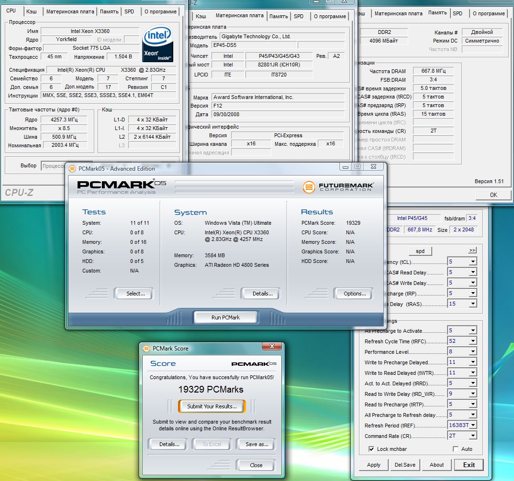Open the precharge (tRP) dropdown
The image size is (514, 481).
pos(473,293)
